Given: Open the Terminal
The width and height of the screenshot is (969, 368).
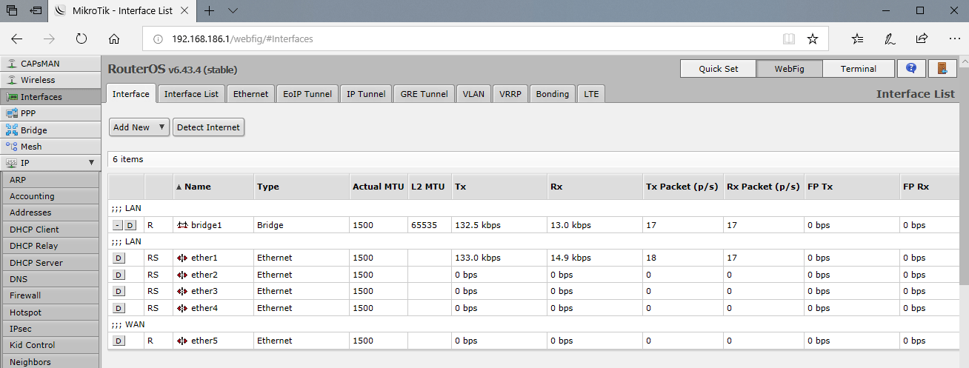Looking at the screenshot, I should point(858,69).
